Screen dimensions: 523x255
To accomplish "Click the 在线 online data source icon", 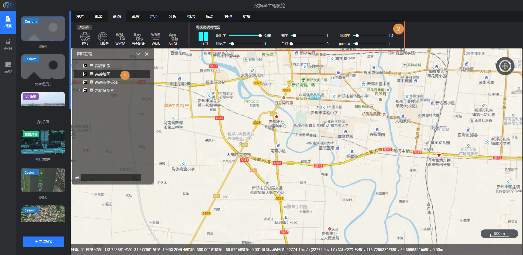I will [85, 37].
